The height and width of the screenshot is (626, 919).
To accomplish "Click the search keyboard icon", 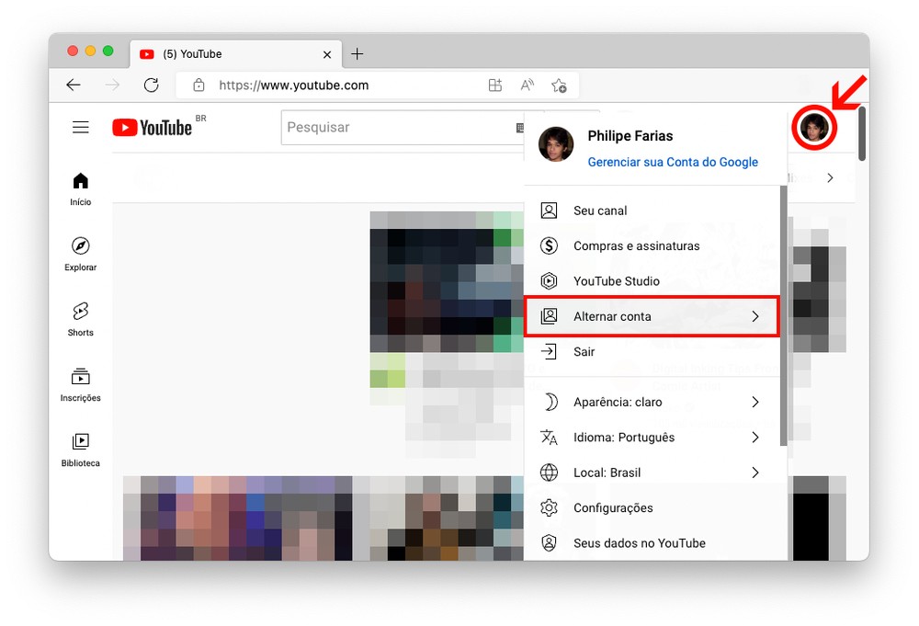I will [519, 127].
